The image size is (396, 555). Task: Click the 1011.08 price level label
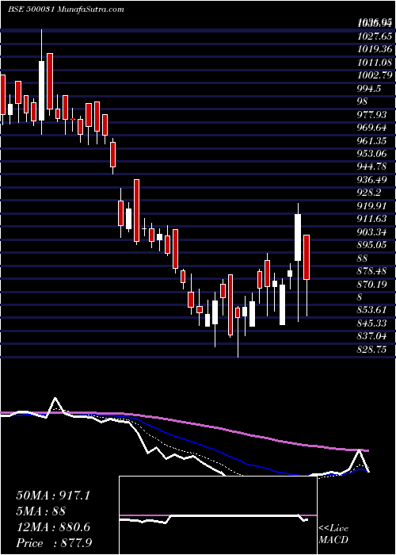(375, 63)
